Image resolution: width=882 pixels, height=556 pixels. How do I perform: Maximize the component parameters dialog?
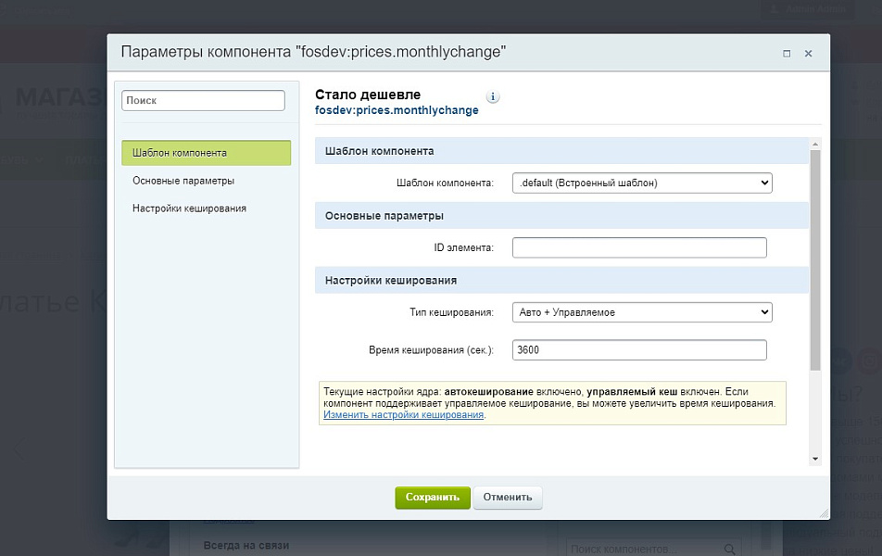[787, 54]
